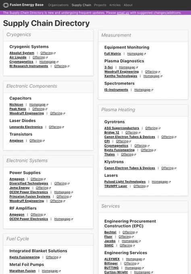191x274 pixels.
Task: Open Marathon Fusion company link
Action: [23, 271]
